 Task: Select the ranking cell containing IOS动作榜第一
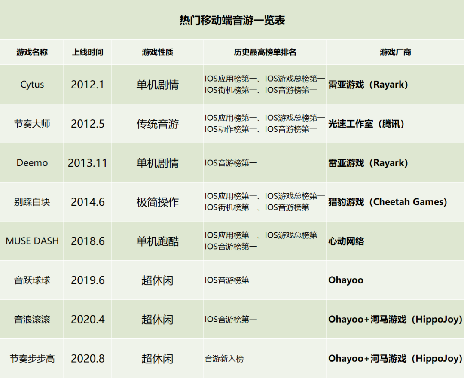click(x=265, y=123)
